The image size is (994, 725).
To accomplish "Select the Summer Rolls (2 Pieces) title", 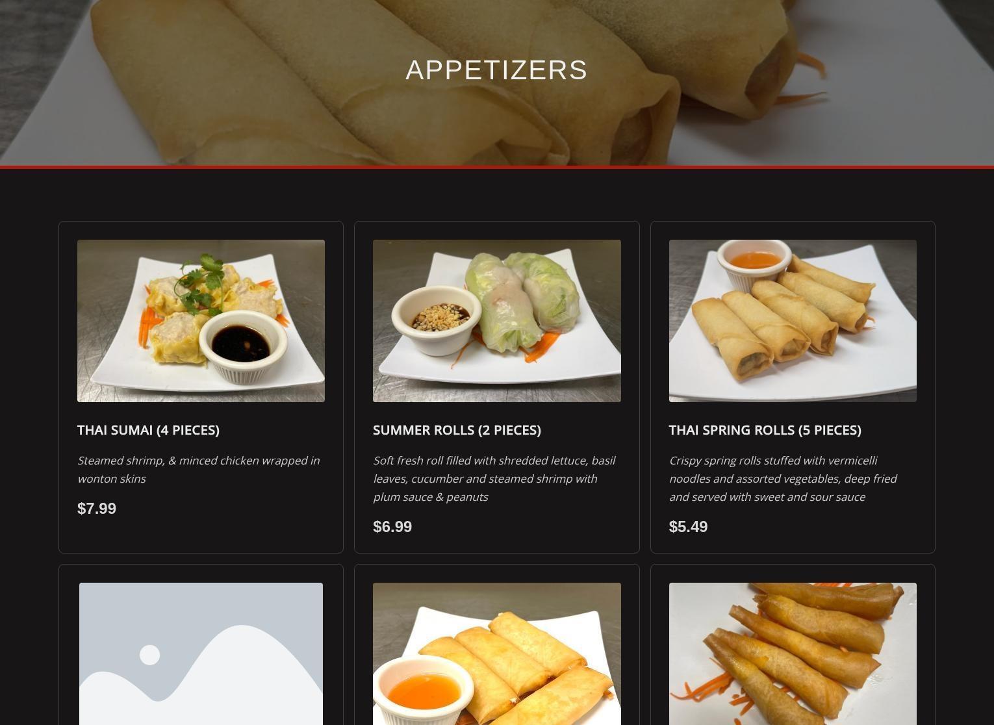I will coord(457,430).
